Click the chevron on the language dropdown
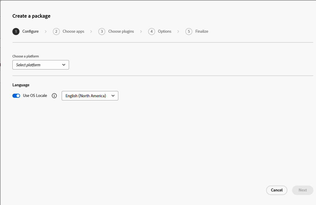The image size is (316, 205). click(113, 95)
